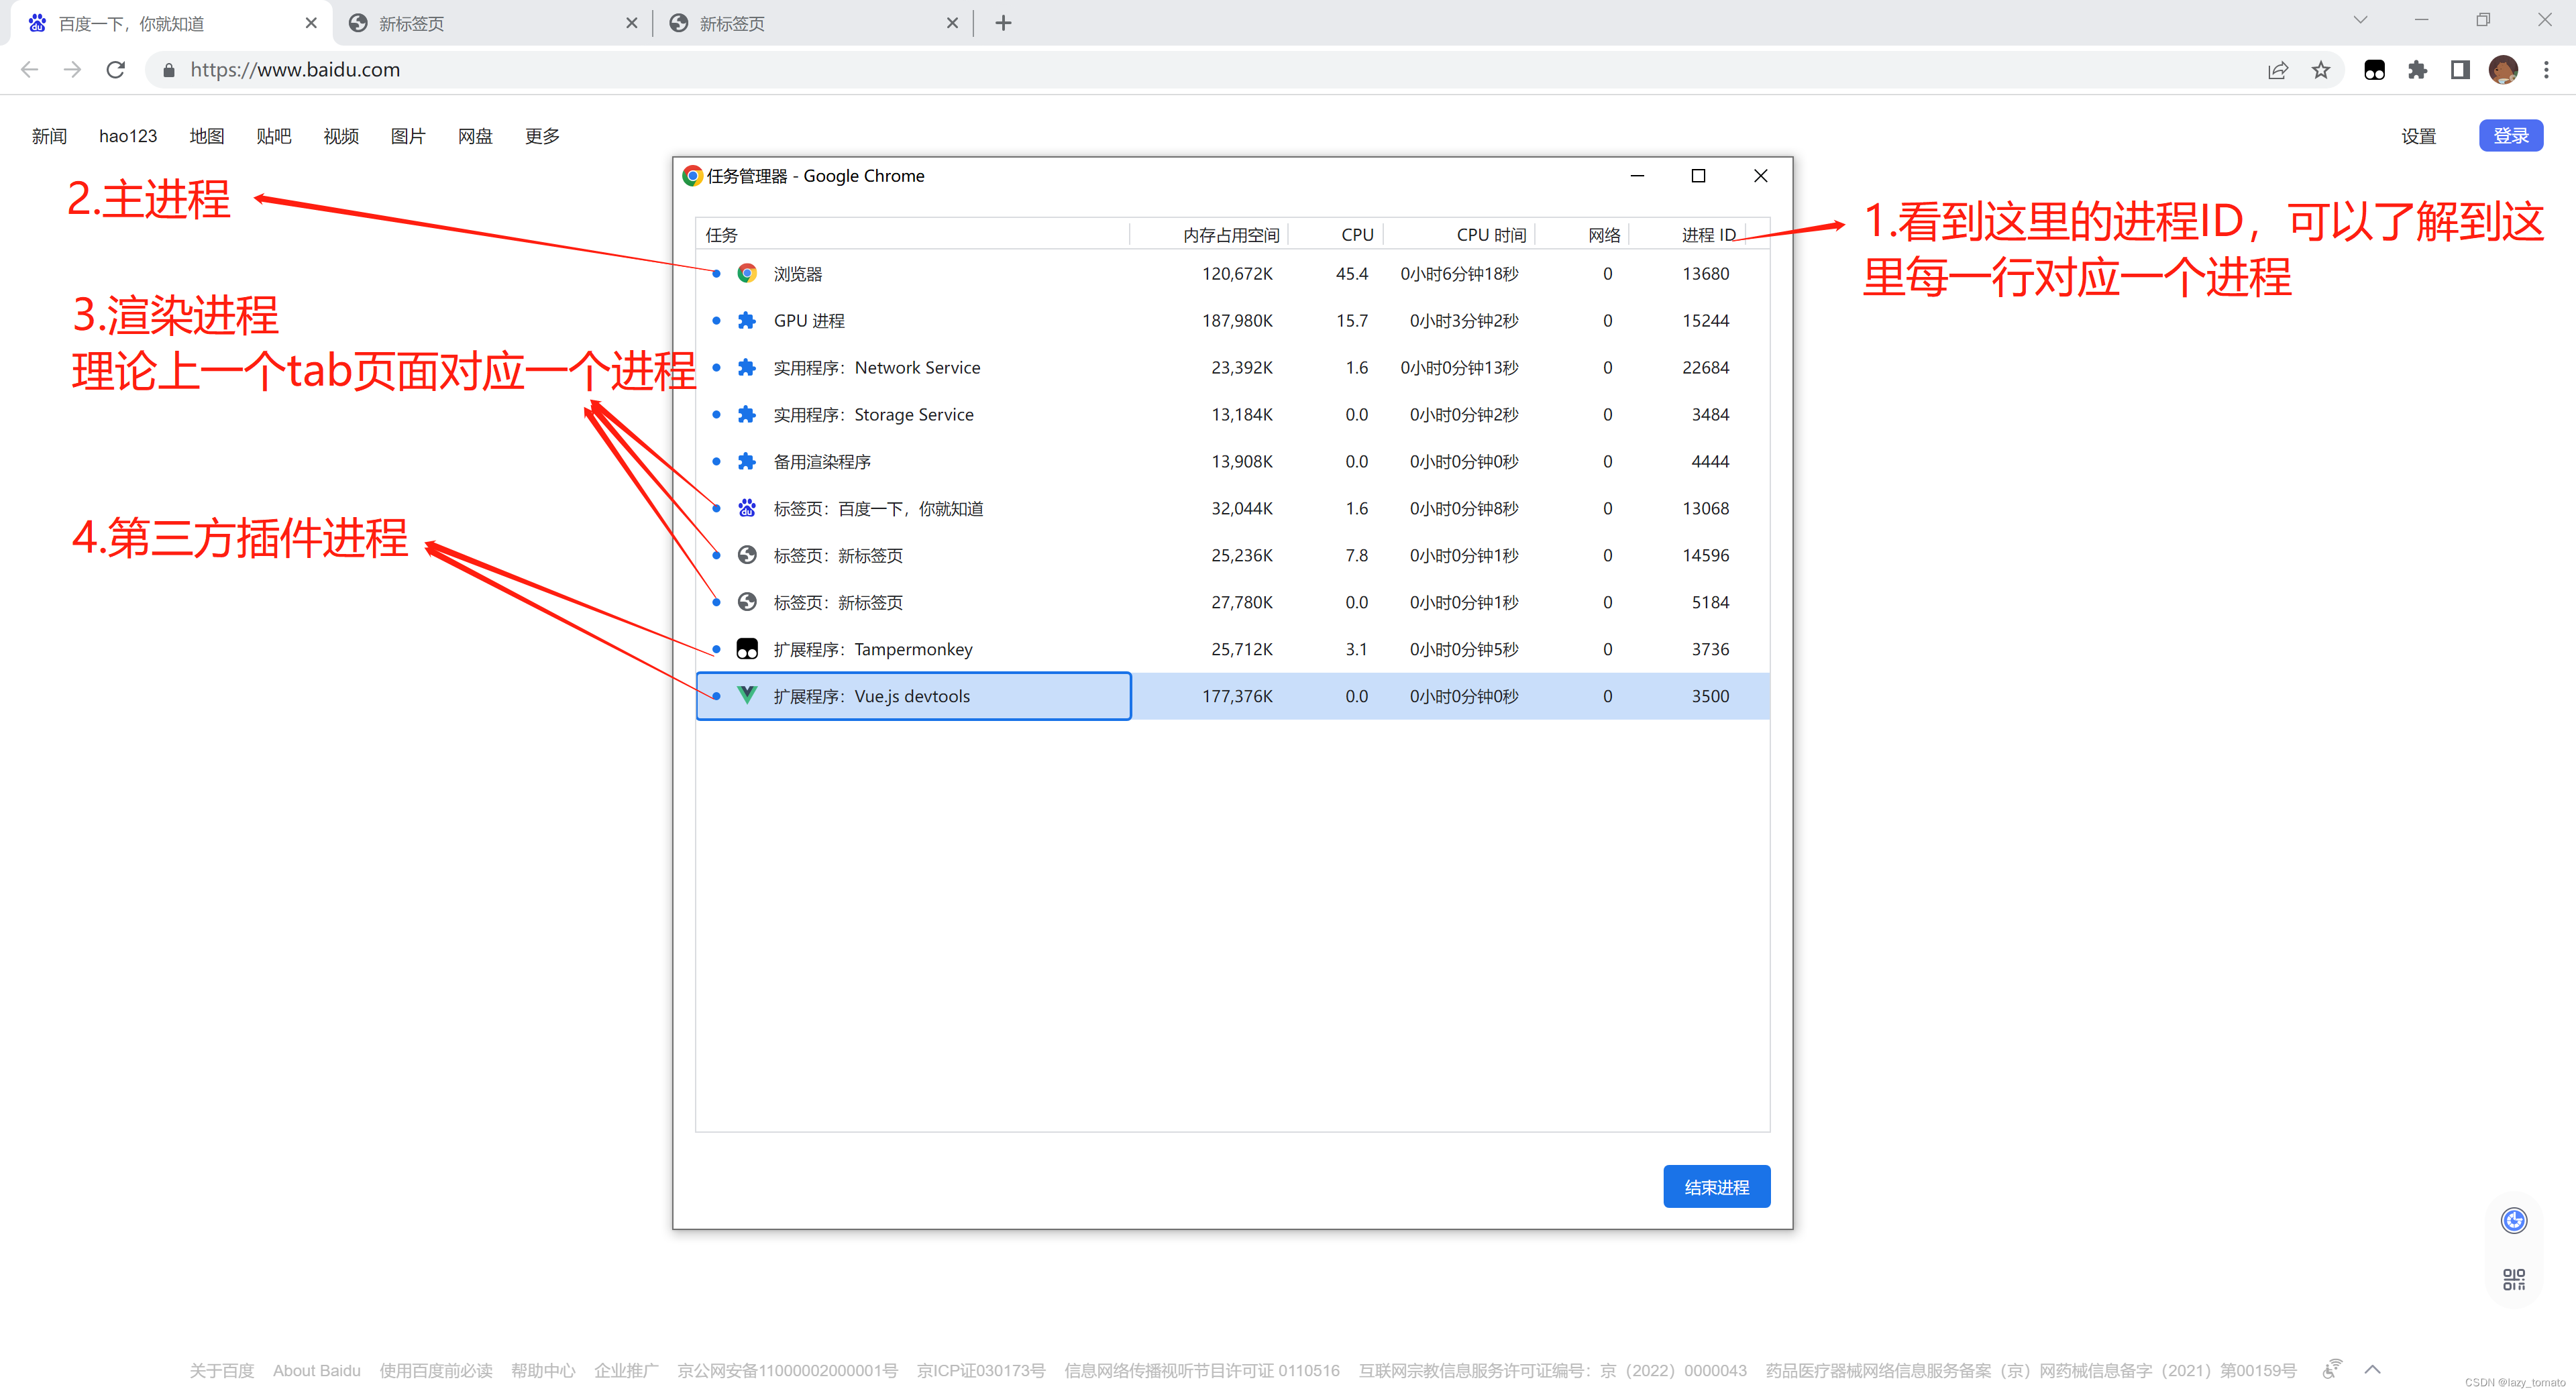Open the user profile avatar
This screenshot has height=1395, width=2576.
click(x=2503, y=70)
